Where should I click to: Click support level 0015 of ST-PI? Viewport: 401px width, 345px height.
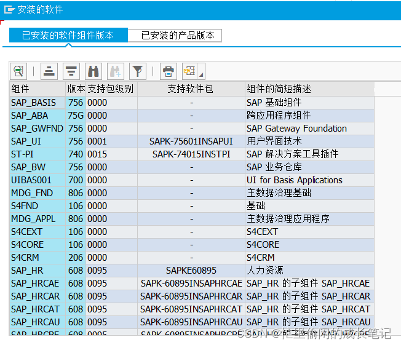coord(111,154)
